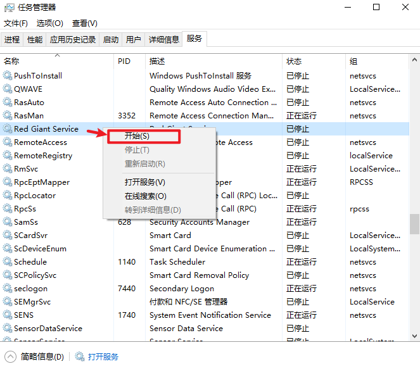Click the 打开服务 link at bottom
The height and width of the screenshot is (371, 420).
point(103,357)
